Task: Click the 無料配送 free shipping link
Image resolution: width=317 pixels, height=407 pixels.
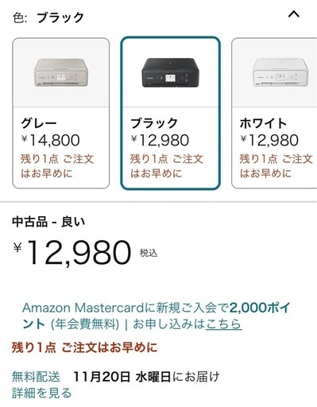Action: [36, 377]
